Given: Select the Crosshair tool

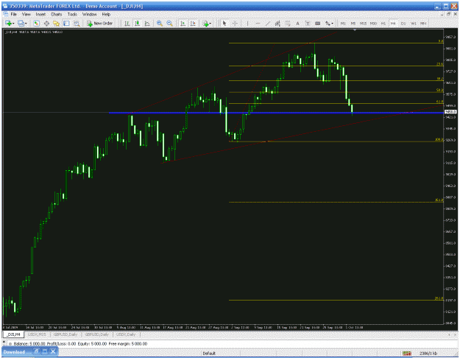Looking at the screenshot, I should coord(235,23).
